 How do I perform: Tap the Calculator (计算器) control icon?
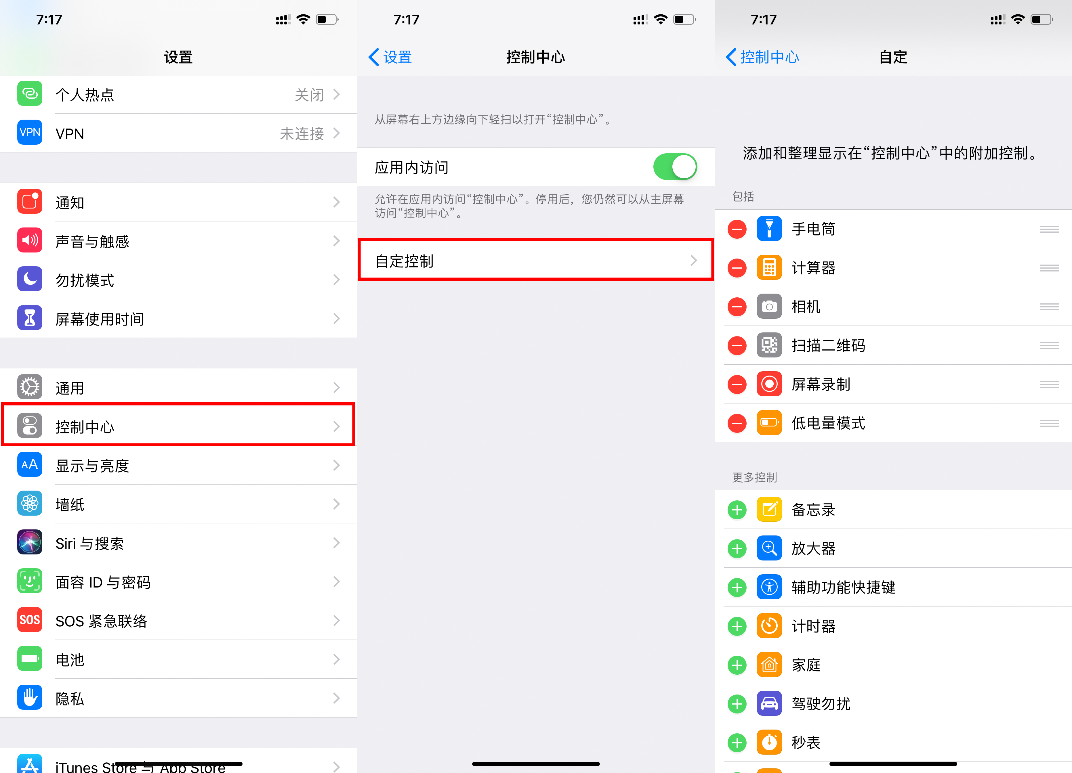769,268
